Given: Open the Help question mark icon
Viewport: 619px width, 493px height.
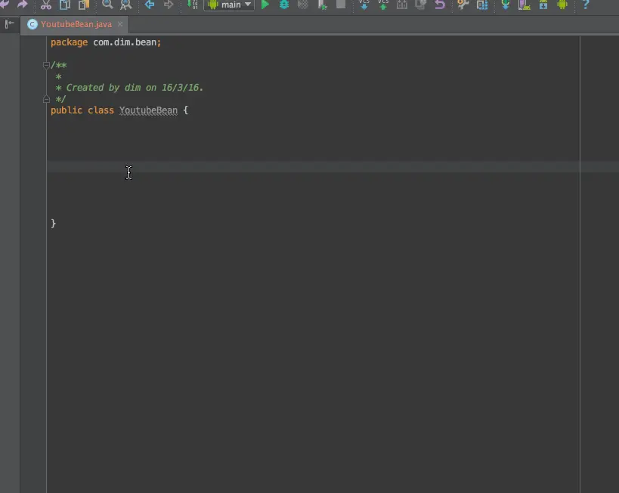Looking at the screenshot, I should (x=586, y=5).
